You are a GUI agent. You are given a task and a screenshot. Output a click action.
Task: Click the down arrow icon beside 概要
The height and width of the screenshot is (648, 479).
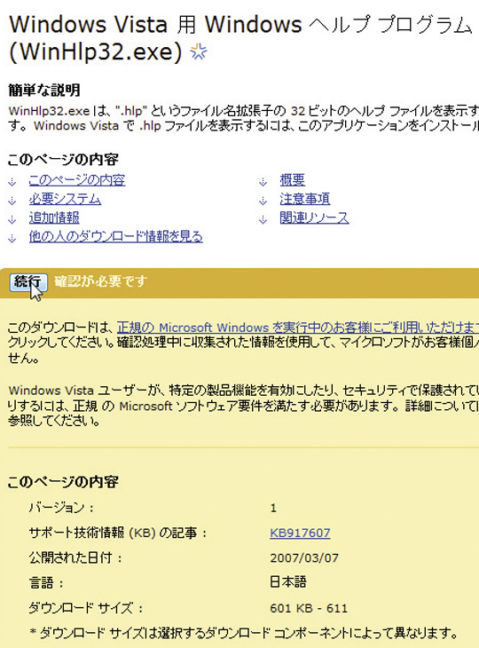(x=263, y=182)
